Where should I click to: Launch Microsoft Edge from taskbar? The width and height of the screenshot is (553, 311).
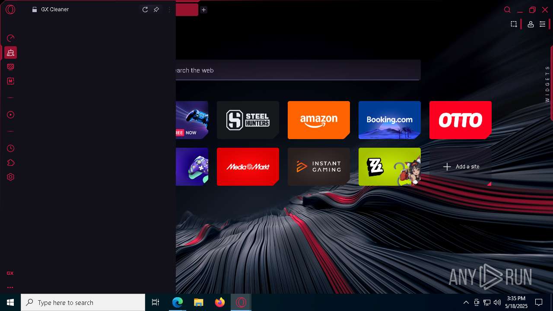178,302
